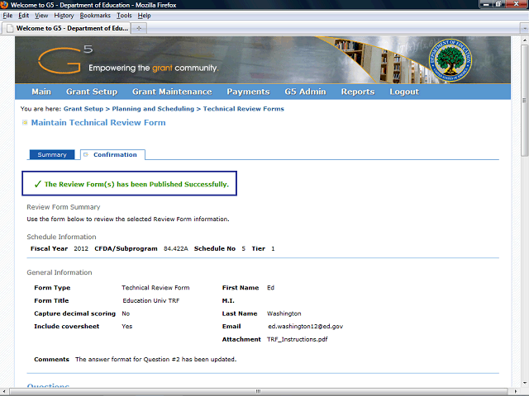
Task: Click the Capture decimal scoring label
Action: point(74,313)
